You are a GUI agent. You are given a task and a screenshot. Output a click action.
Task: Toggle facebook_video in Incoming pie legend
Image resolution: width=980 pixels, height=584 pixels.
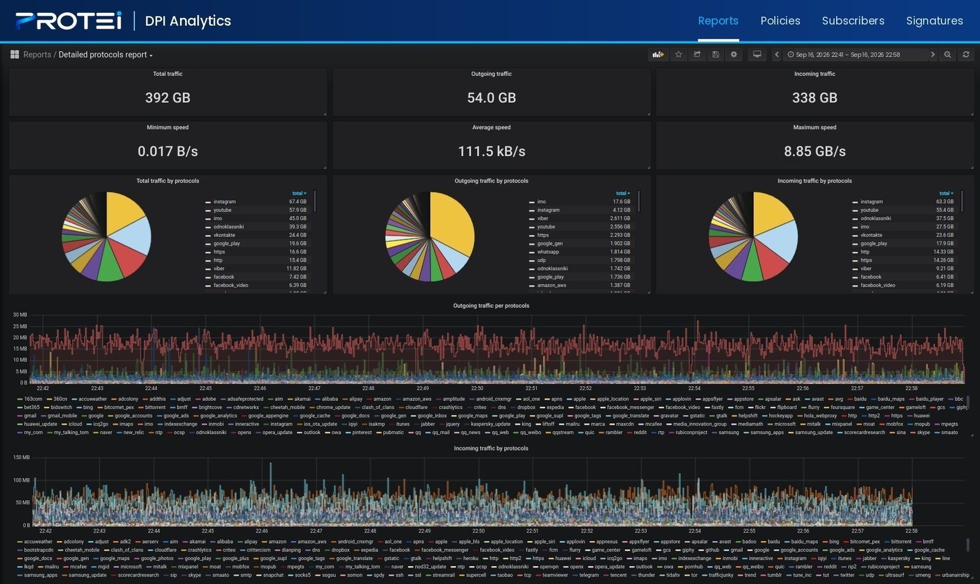click(x=878, y=285)
